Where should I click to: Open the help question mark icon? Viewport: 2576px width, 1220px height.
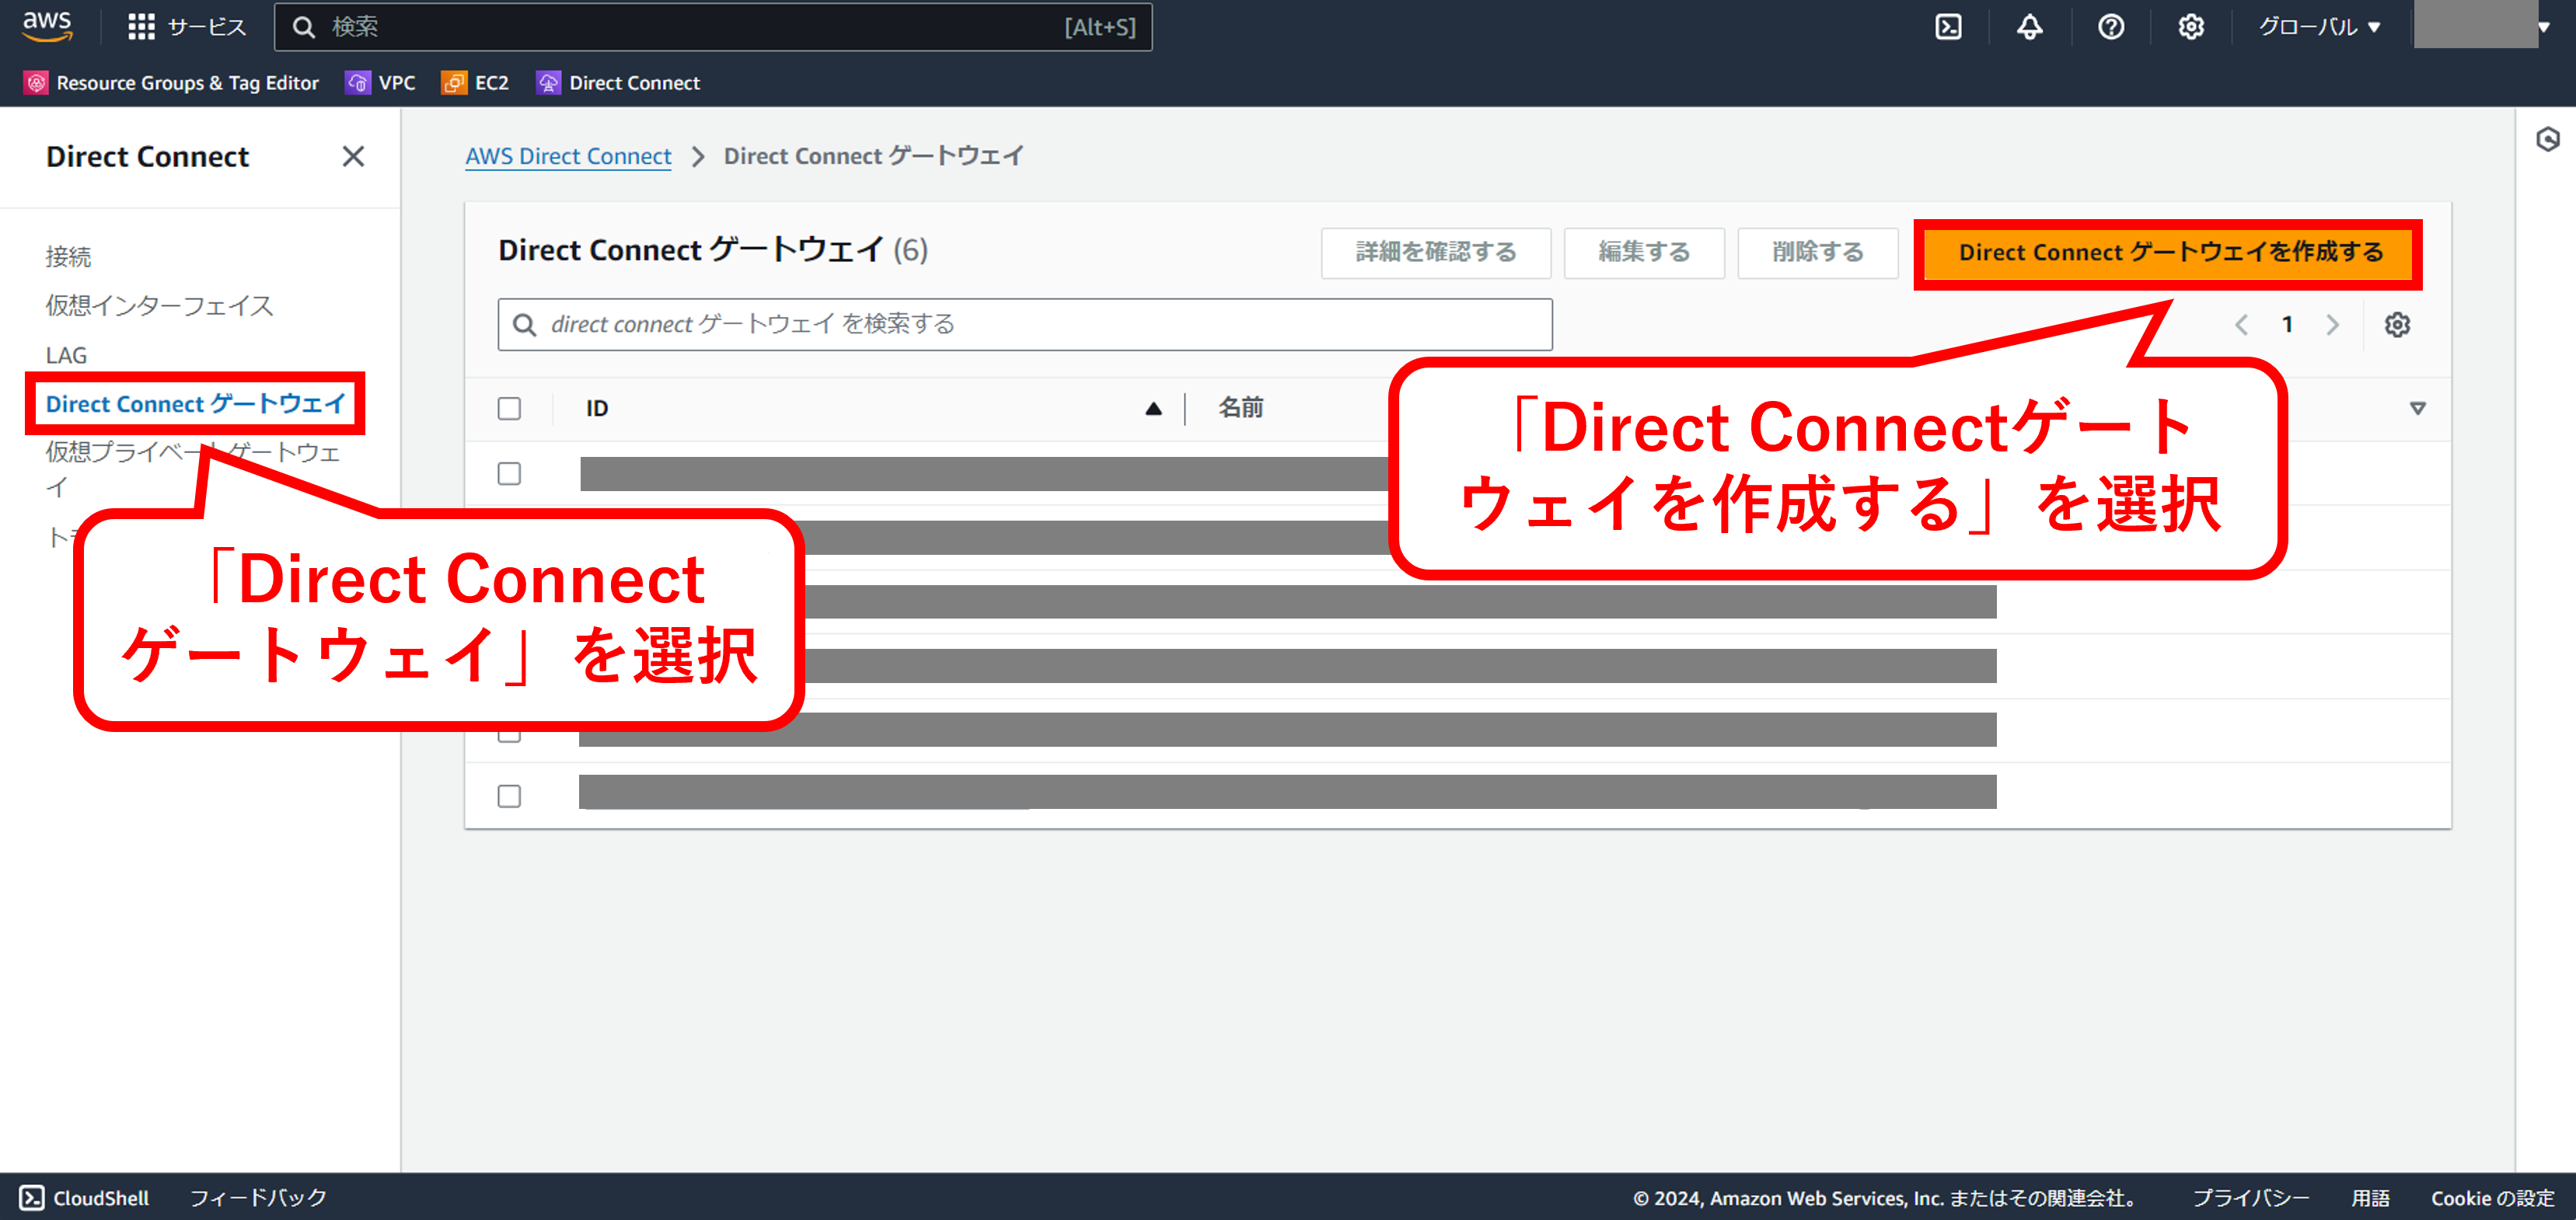point(2111,27)
